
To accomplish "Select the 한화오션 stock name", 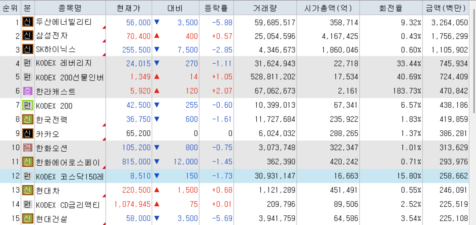I will [x=52, y=148].
